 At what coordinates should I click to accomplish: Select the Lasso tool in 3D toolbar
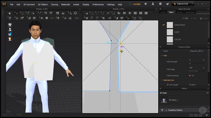click(x=75, y=13)
